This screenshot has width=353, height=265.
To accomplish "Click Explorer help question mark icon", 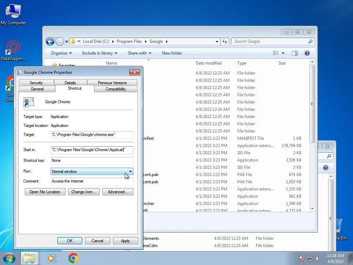I will pyautogui.click(x=307, y=53).
